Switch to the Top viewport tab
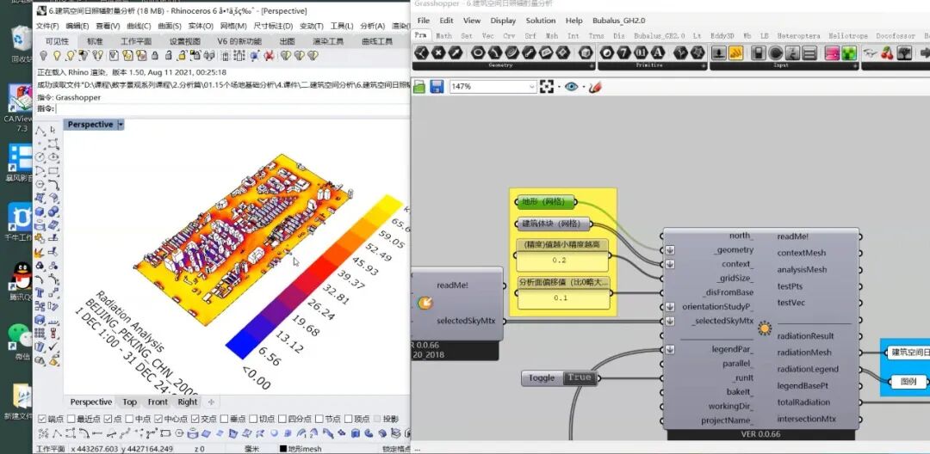 (129, 402)
